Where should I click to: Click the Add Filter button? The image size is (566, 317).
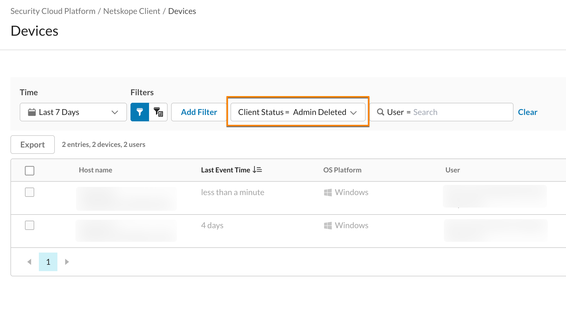pos(199,112)
